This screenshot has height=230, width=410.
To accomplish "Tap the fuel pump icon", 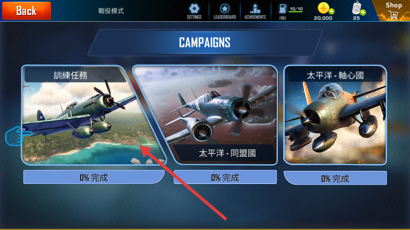I will (282, 9).
